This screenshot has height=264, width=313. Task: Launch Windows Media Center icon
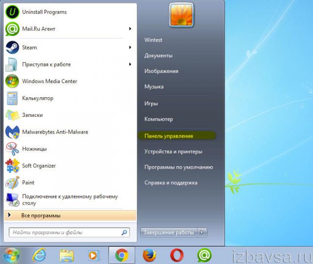pos(12,81)
